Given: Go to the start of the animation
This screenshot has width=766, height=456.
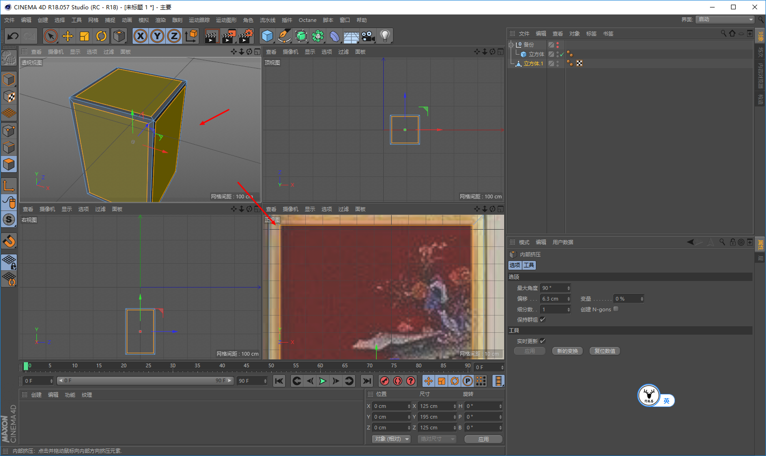Looking at the screenshot, I should (279, 381).
